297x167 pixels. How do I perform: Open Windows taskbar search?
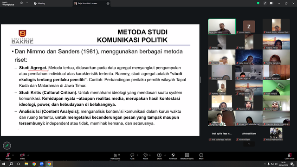pos(11,164)
